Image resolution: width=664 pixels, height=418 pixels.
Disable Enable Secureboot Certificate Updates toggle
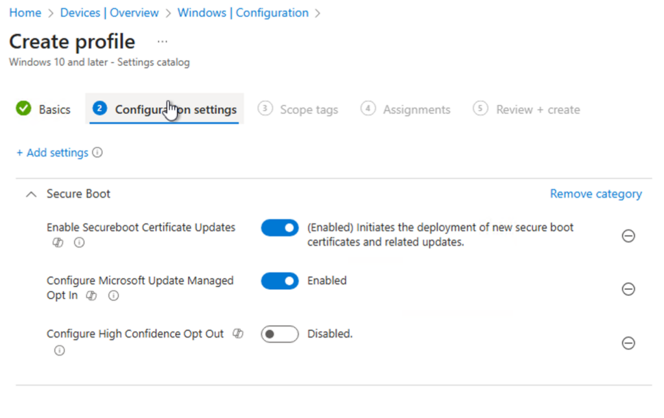pos(279,228)
